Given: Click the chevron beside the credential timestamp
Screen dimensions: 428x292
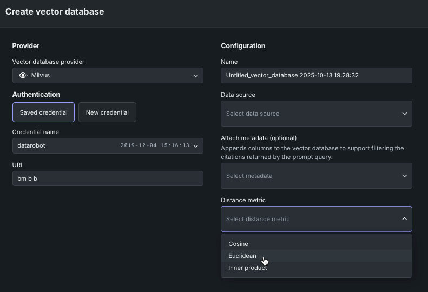Looking at the screenshot, I should 195,146.
